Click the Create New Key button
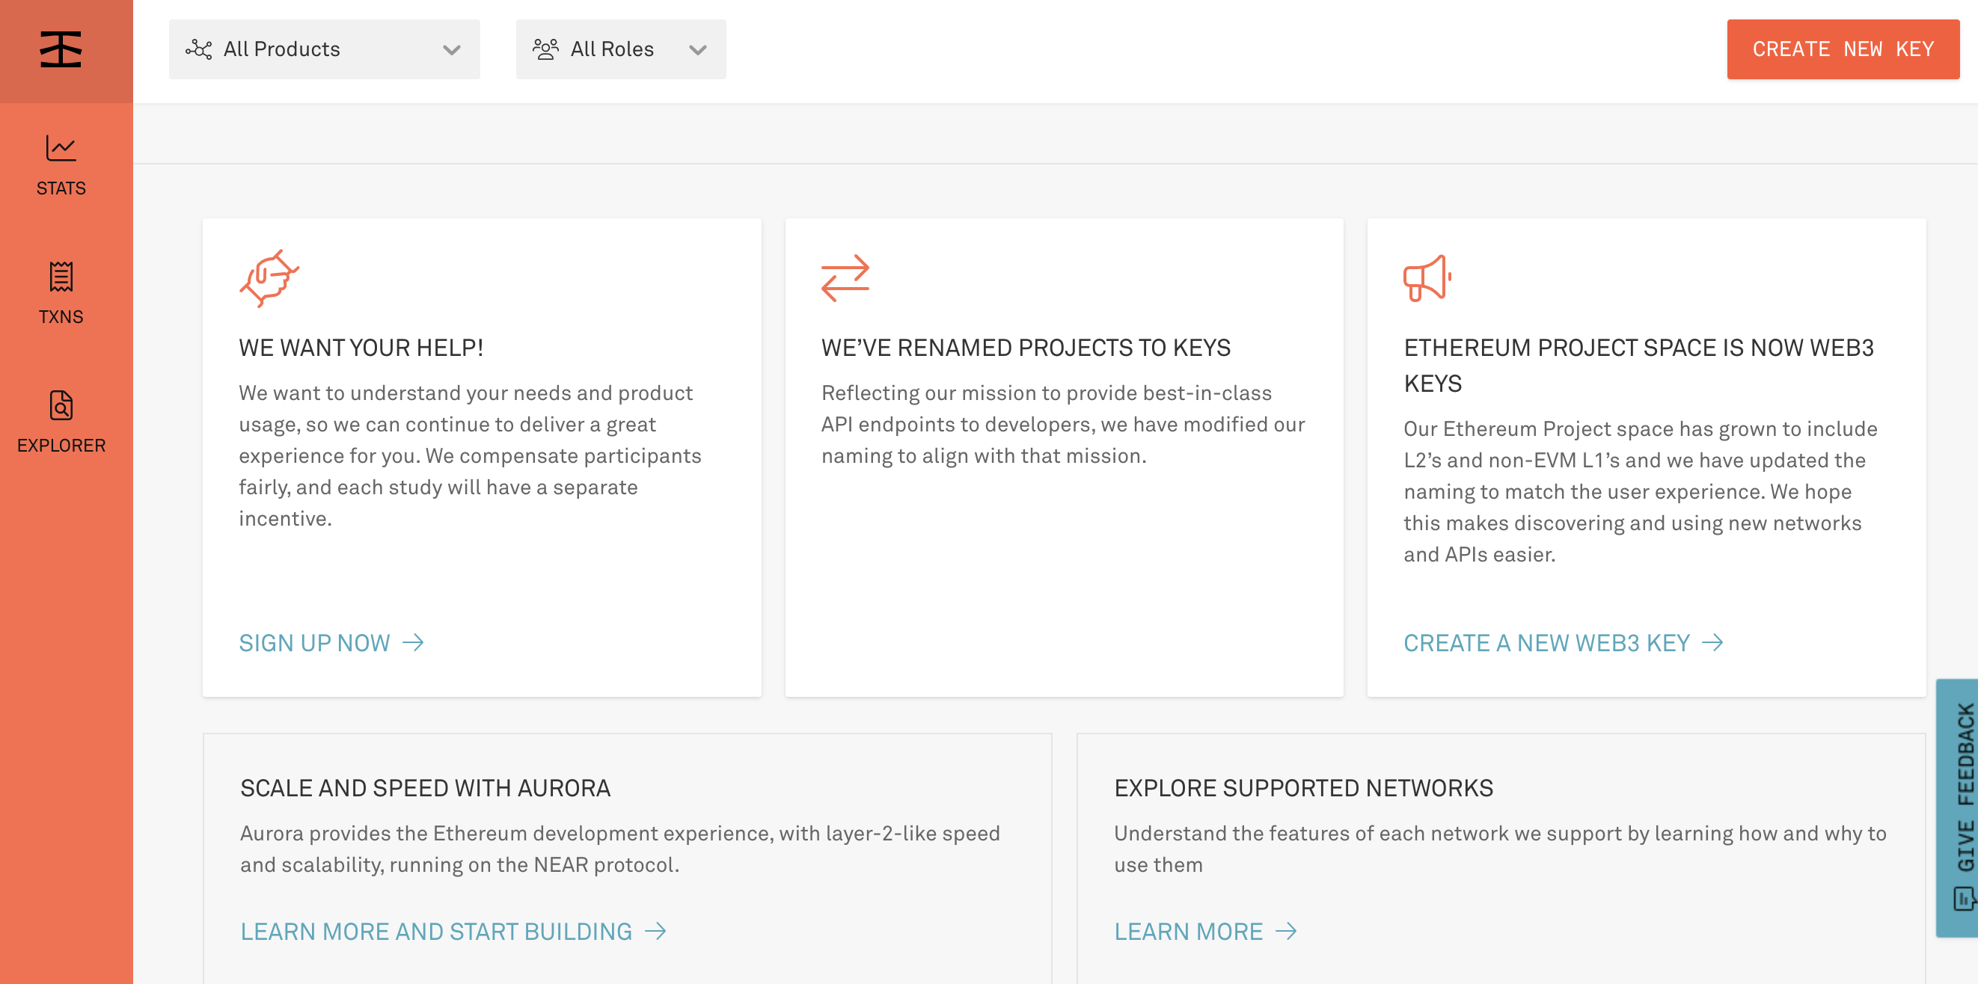Image resolution: width=1978 pixels, height=984 pixels. 1843,49
